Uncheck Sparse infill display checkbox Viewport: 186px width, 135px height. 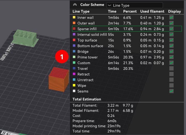click(x=171, y=29)
